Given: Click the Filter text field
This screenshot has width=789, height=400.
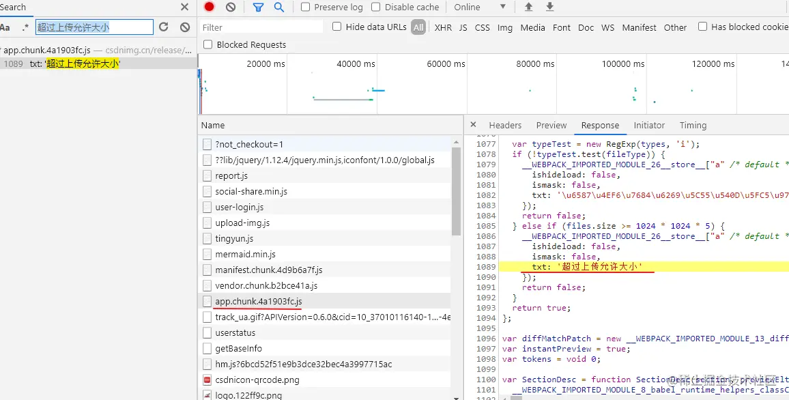Looking at the screenshot, I should (261, 27).
